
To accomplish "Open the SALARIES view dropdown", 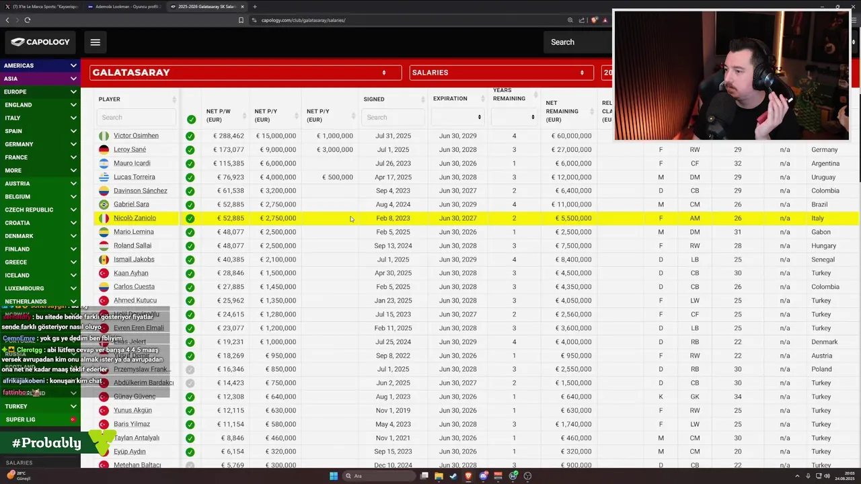I will point(501,73).
